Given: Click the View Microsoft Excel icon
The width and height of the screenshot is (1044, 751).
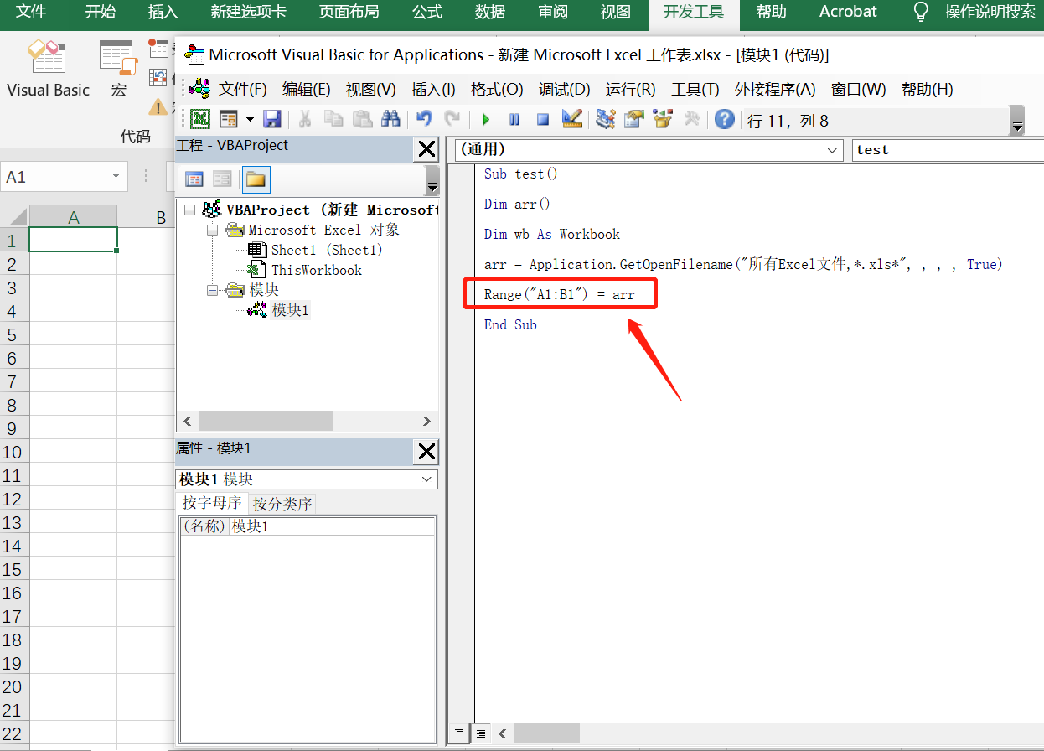Looking at the screenshot, I should [x=199, y=119].
